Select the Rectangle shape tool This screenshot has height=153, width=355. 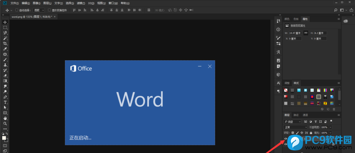click(x=5, y=113)
